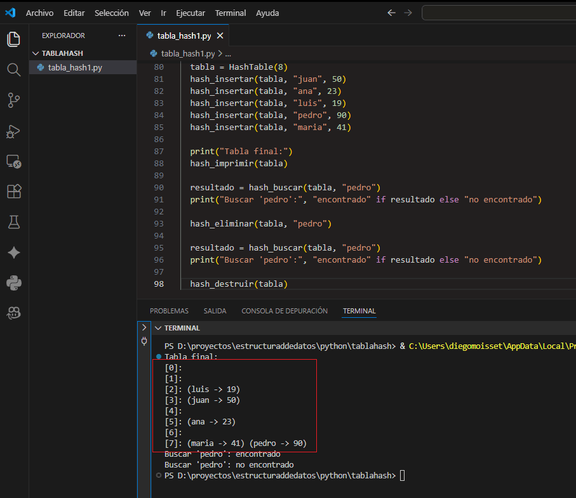
Task: Open the Ejecutar menu
Action: (x=191, y=13)
